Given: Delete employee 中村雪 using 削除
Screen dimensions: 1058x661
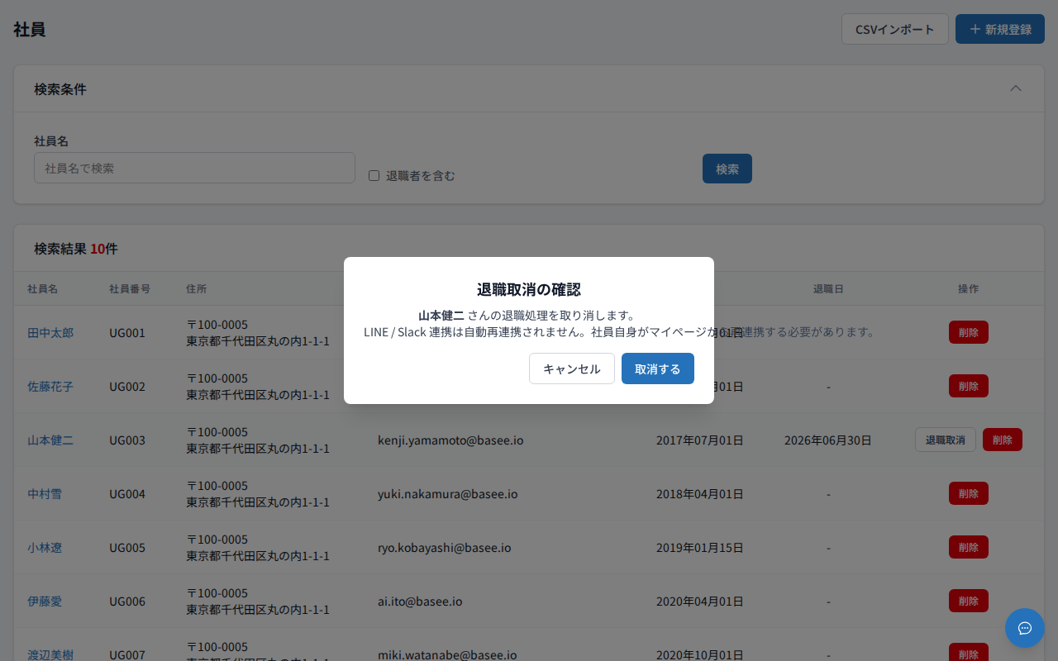Looking at the screenshot, I should pyautogui.click(x=969, y=493).
